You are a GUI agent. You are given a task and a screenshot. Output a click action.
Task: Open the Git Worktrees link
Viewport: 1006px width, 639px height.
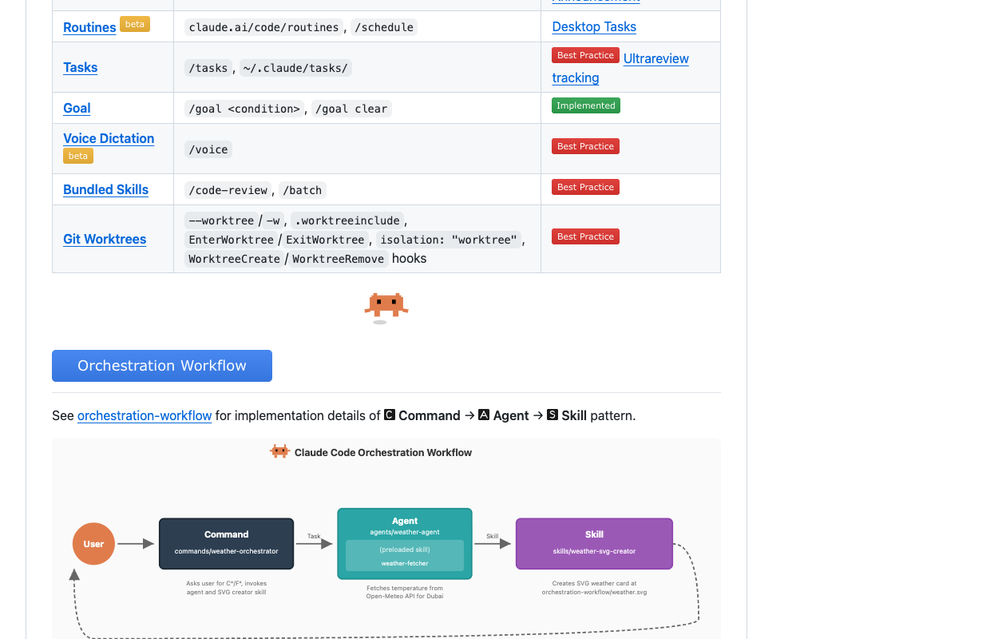[x=105, y=239]
